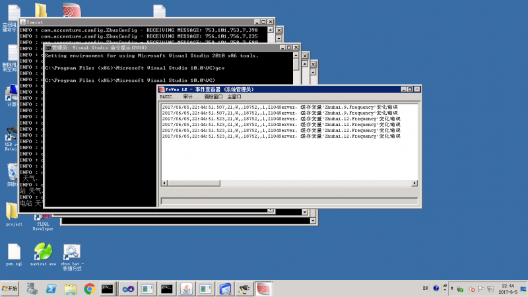Screen dimensions: 528x297
Task: Select the text file icon right of the red globe
Action: coord(159,11)
